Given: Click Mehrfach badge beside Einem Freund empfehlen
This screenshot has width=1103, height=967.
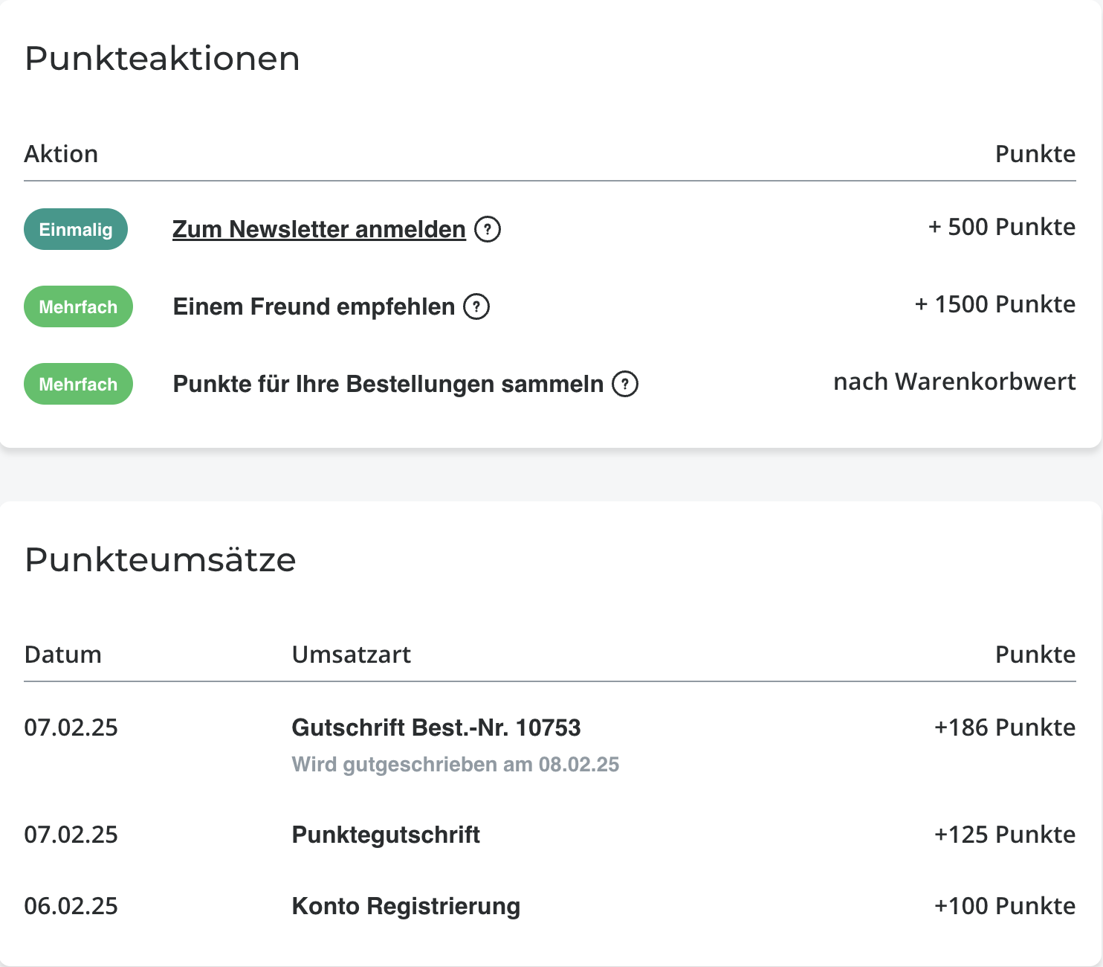Looking at the screenshot, I should click(x=78, y=306).
